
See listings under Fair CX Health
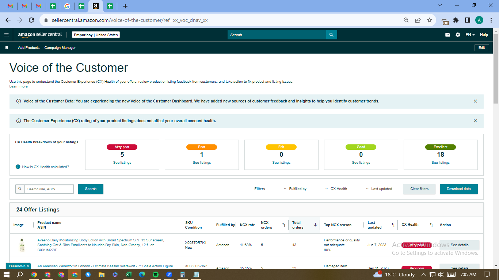(x=281, y=163)
